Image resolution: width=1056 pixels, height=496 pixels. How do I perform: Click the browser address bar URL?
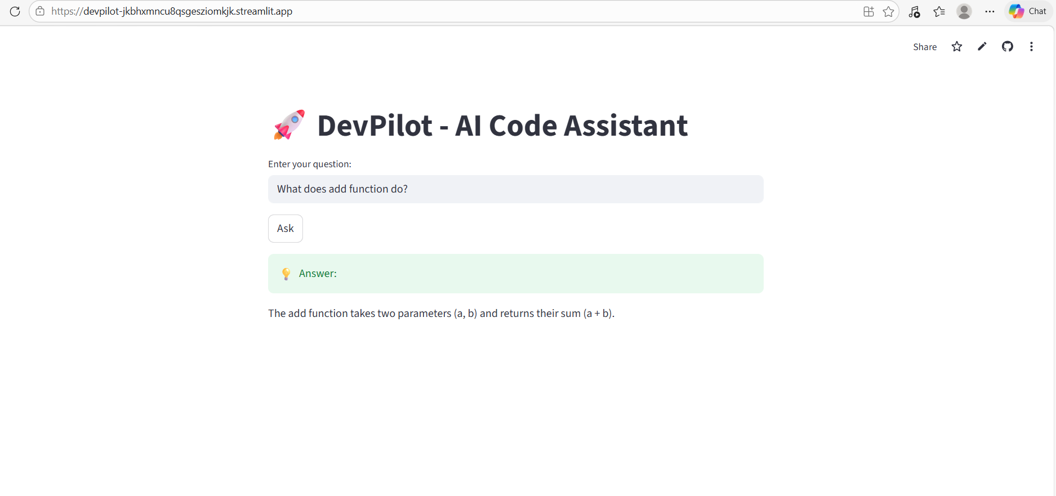pos(172,11)
